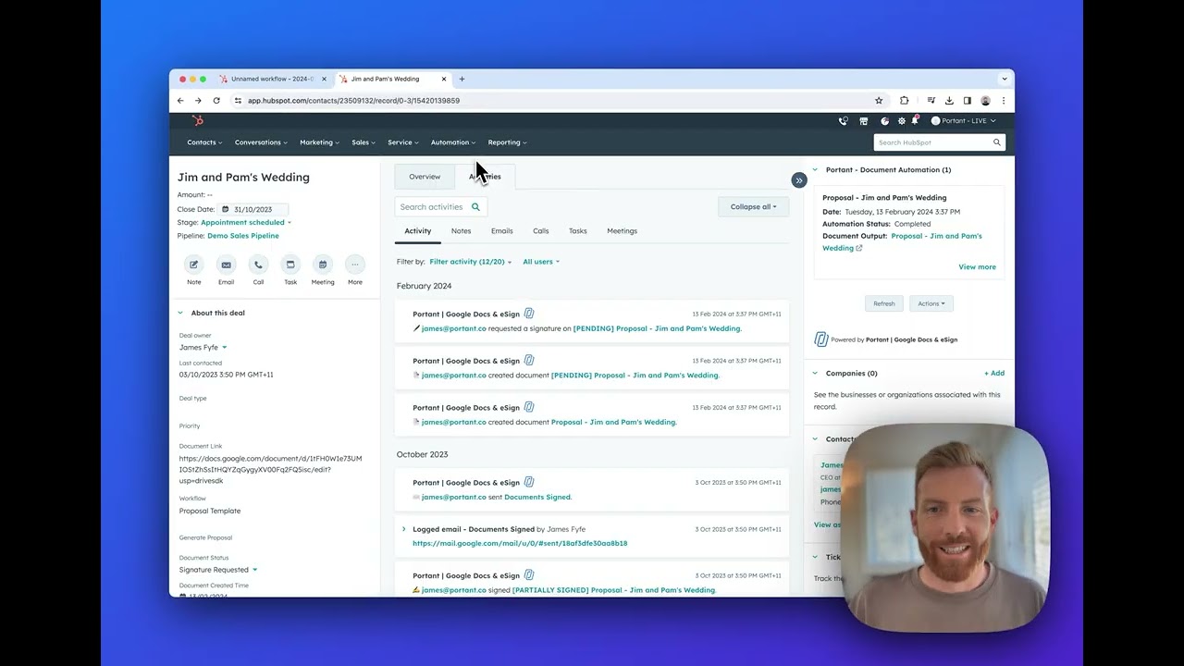Open the HubSpot settings gear
The width and height of the screenshot is (1184, 666).
click(902, 121)
